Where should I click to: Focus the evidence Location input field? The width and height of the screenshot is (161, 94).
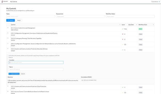[x=36, y=62]
